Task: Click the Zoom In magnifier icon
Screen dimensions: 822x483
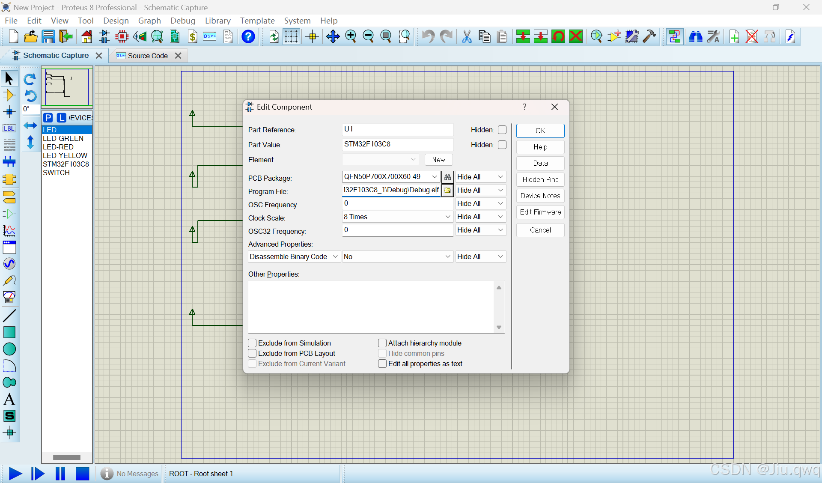Action: point(351,37)
